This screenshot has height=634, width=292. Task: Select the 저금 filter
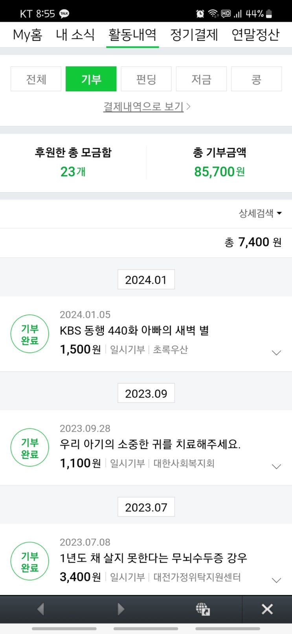pos(201,79)
